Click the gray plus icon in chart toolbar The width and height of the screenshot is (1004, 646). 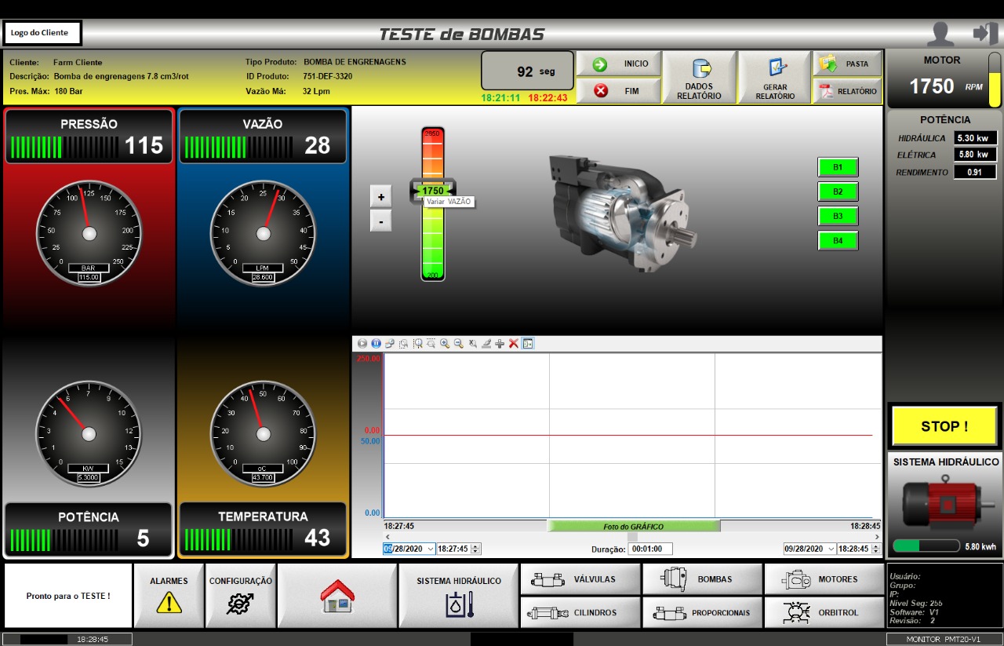pyautogui.click(x=500, y=343)
